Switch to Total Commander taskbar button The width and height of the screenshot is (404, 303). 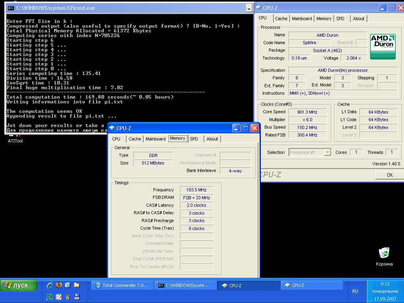tap(123, 286)
